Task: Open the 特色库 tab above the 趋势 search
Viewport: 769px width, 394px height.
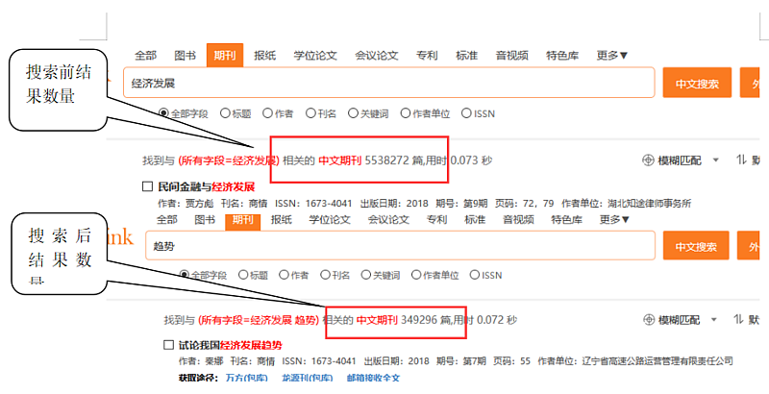Action: coord(566,220)
